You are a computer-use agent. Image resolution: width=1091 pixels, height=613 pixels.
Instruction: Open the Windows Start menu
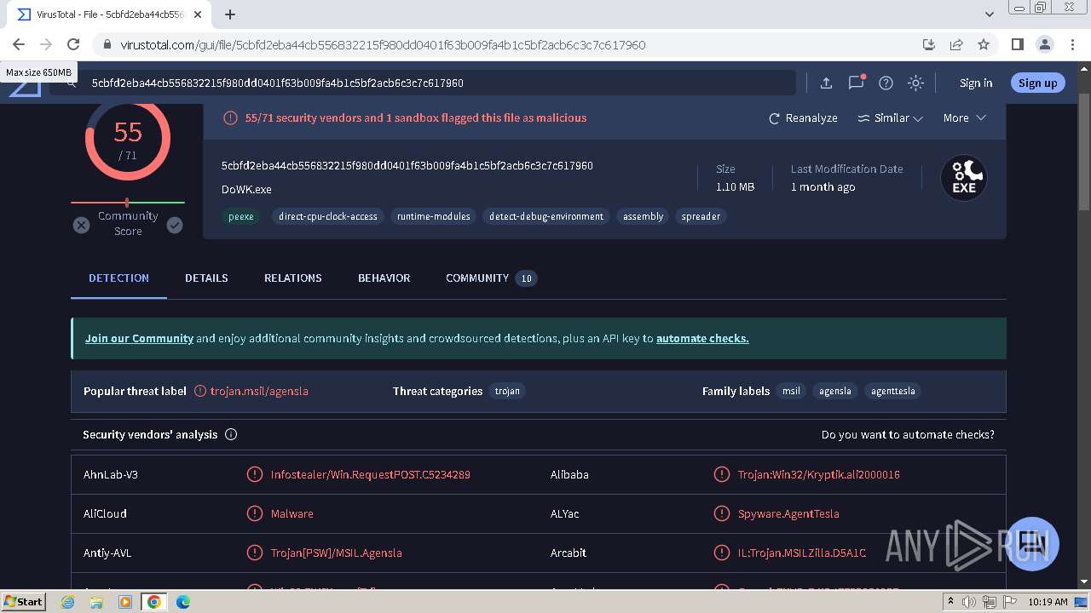click(24, 601)
